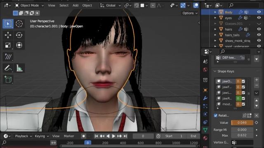Open the timeline View menu
This screenshot has width=264, height=148.
point(56,136)
